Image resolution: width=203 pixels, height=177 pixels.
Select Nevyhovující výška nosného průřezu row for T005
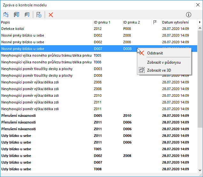(x=99, y=55)
